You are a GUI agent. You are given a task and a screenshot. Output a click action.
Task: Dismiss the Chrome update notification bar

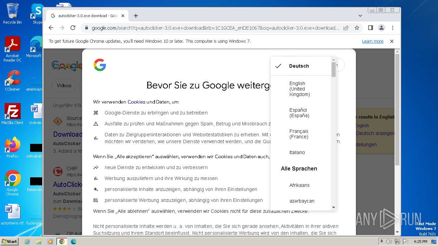click(392, 41)
